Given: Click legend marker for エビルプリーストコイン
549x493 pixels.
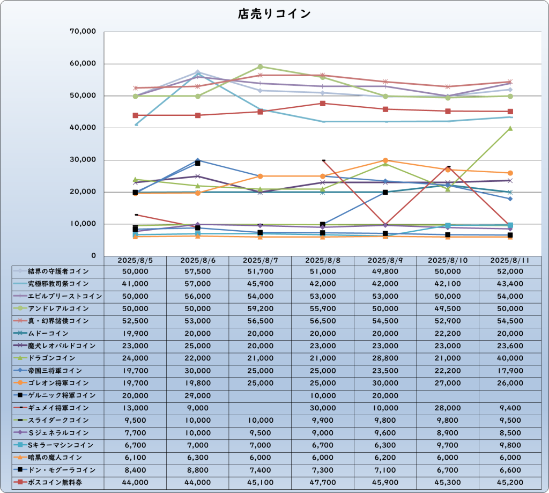Looking at the screenshot, I should click(20, 296).
